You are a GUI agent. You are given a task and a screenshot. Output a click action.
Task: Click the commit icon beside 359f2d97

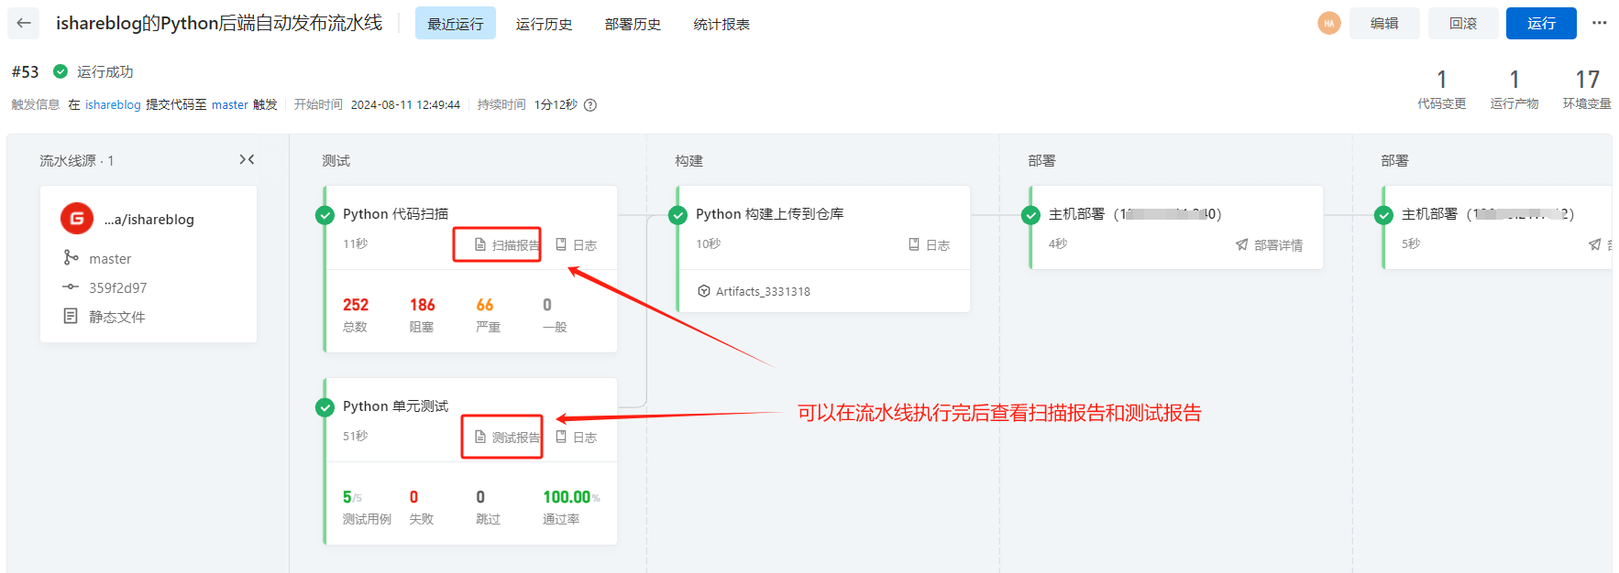71,286
